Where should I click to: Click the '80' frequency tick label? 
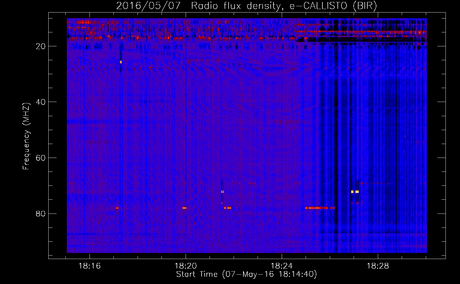click(x=41, y=214)
